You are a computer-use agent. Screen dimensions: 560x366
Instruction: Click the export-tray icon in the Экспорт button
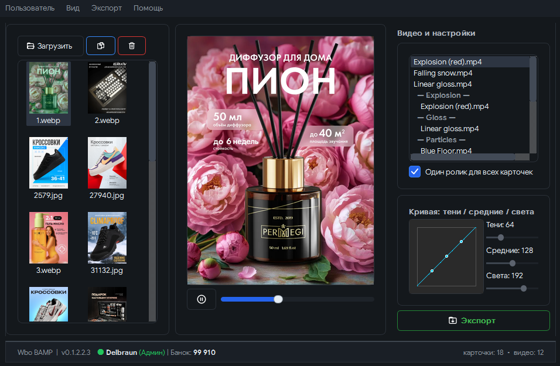[452, 320]
